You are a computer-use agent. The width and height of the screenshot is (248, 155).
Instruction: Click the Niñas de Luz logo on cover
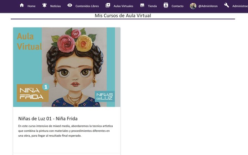pyautogui.click(x=104, y=96)
